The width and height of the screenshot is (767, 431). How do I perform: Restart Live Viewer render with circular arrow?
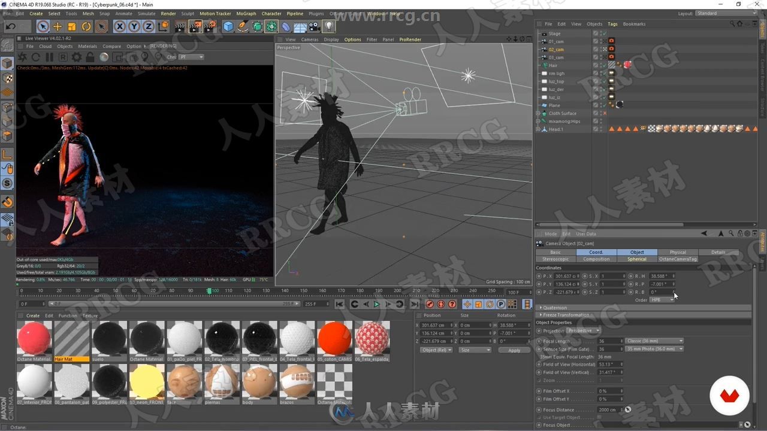coord(36,57)
